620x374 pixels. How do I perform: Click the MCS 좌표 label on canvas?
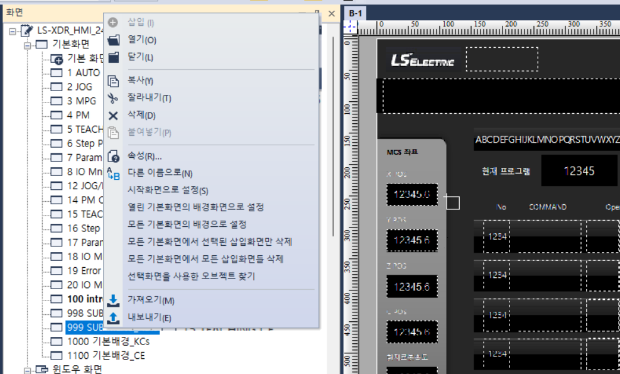403,152
